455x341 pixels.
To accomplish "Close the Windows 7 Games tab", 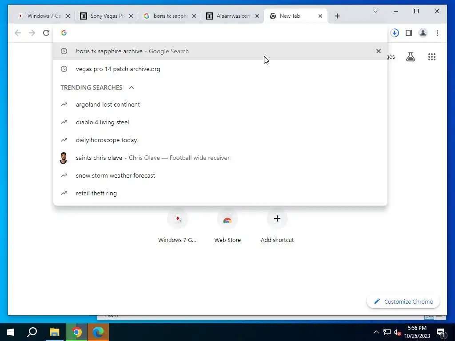I will tap(68, 16).
